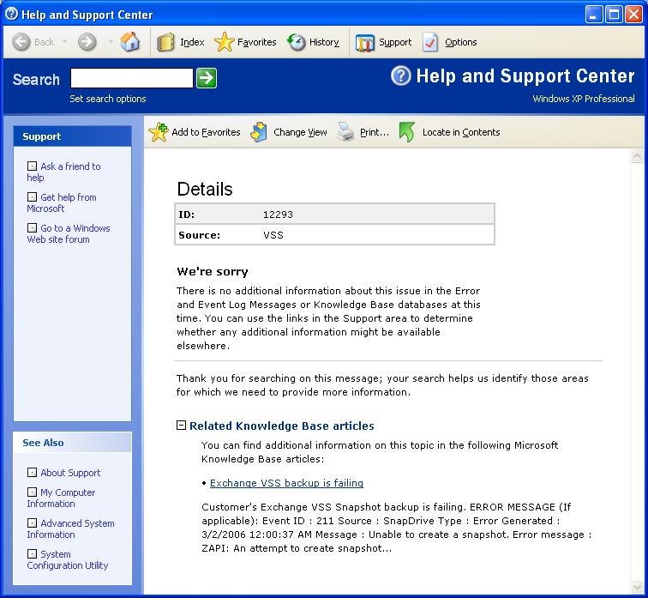
Task: Click the green search go arrow
Action: (x=207, y=78)
